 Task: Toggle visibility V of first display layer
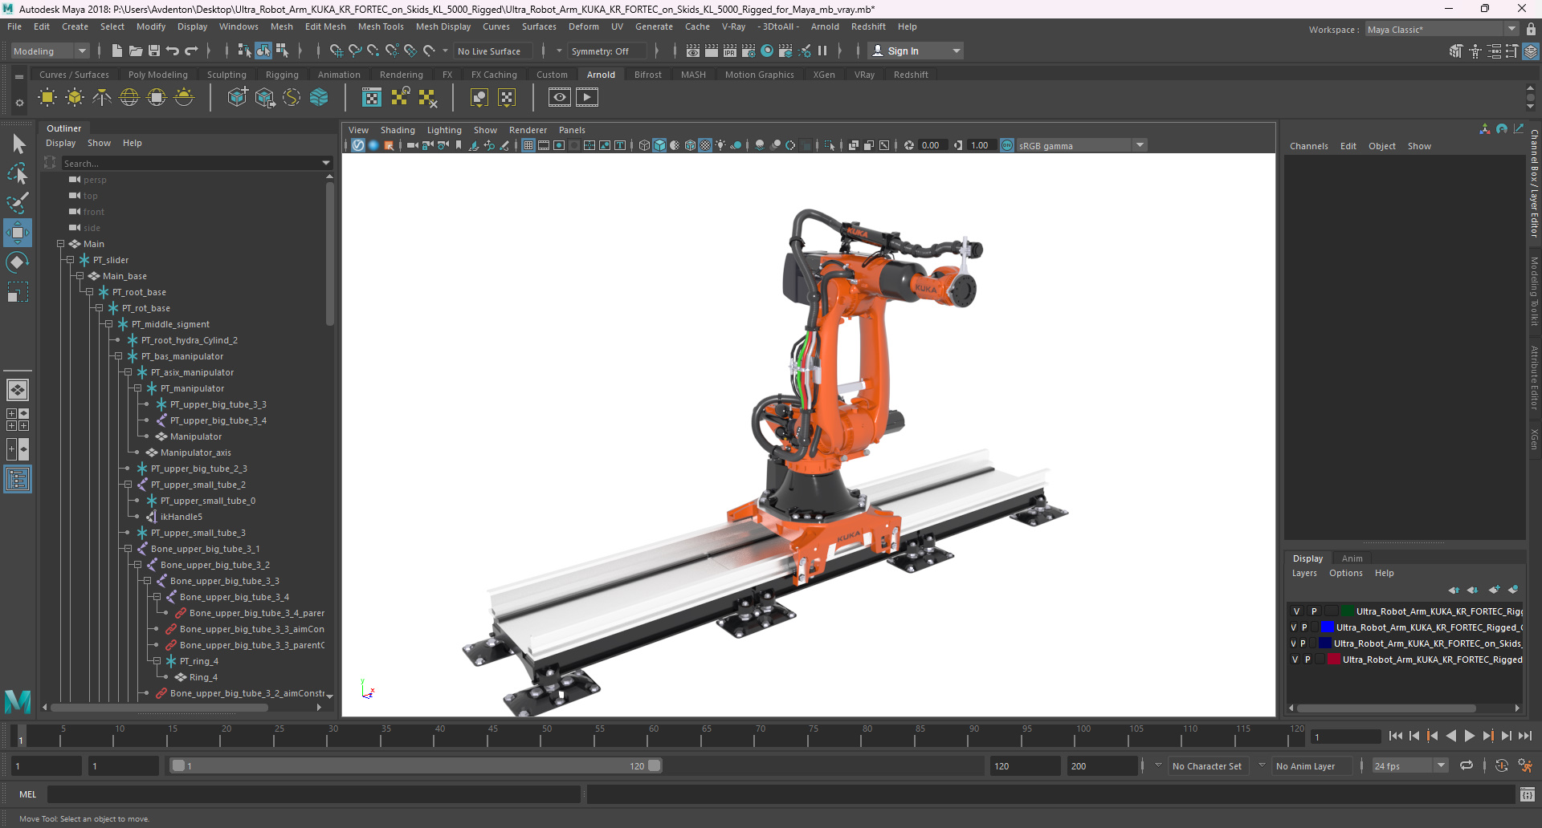(1296, 611)
